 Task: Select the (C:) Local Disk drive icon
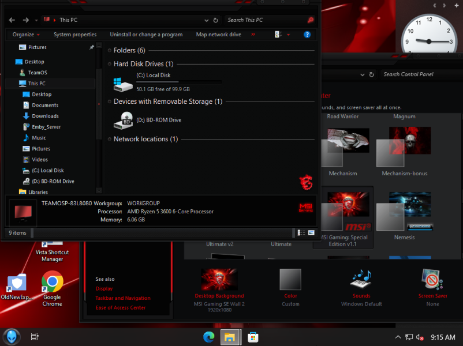point(123,85)
